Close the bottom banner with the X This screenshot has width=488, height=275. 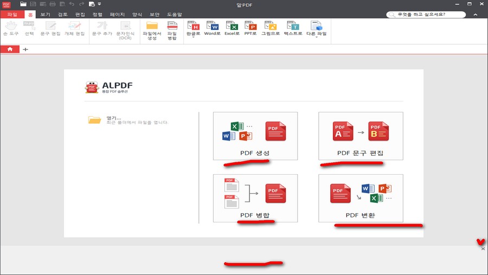tap(483, 248)
